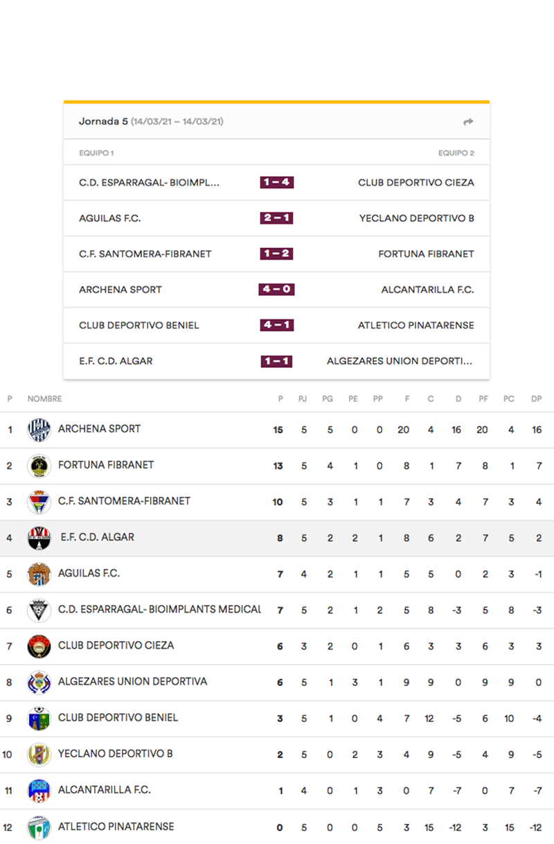Click the Atletico Pinatarense crest

click(x=39, y=827)
